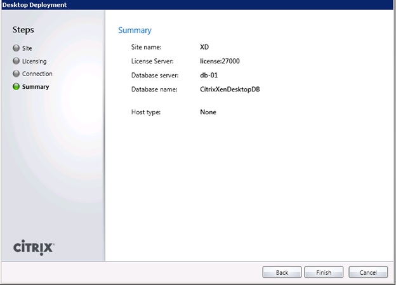This screenshot has width=396, height=285.
Task: Click the Database name: label
Action: (154, 89)
